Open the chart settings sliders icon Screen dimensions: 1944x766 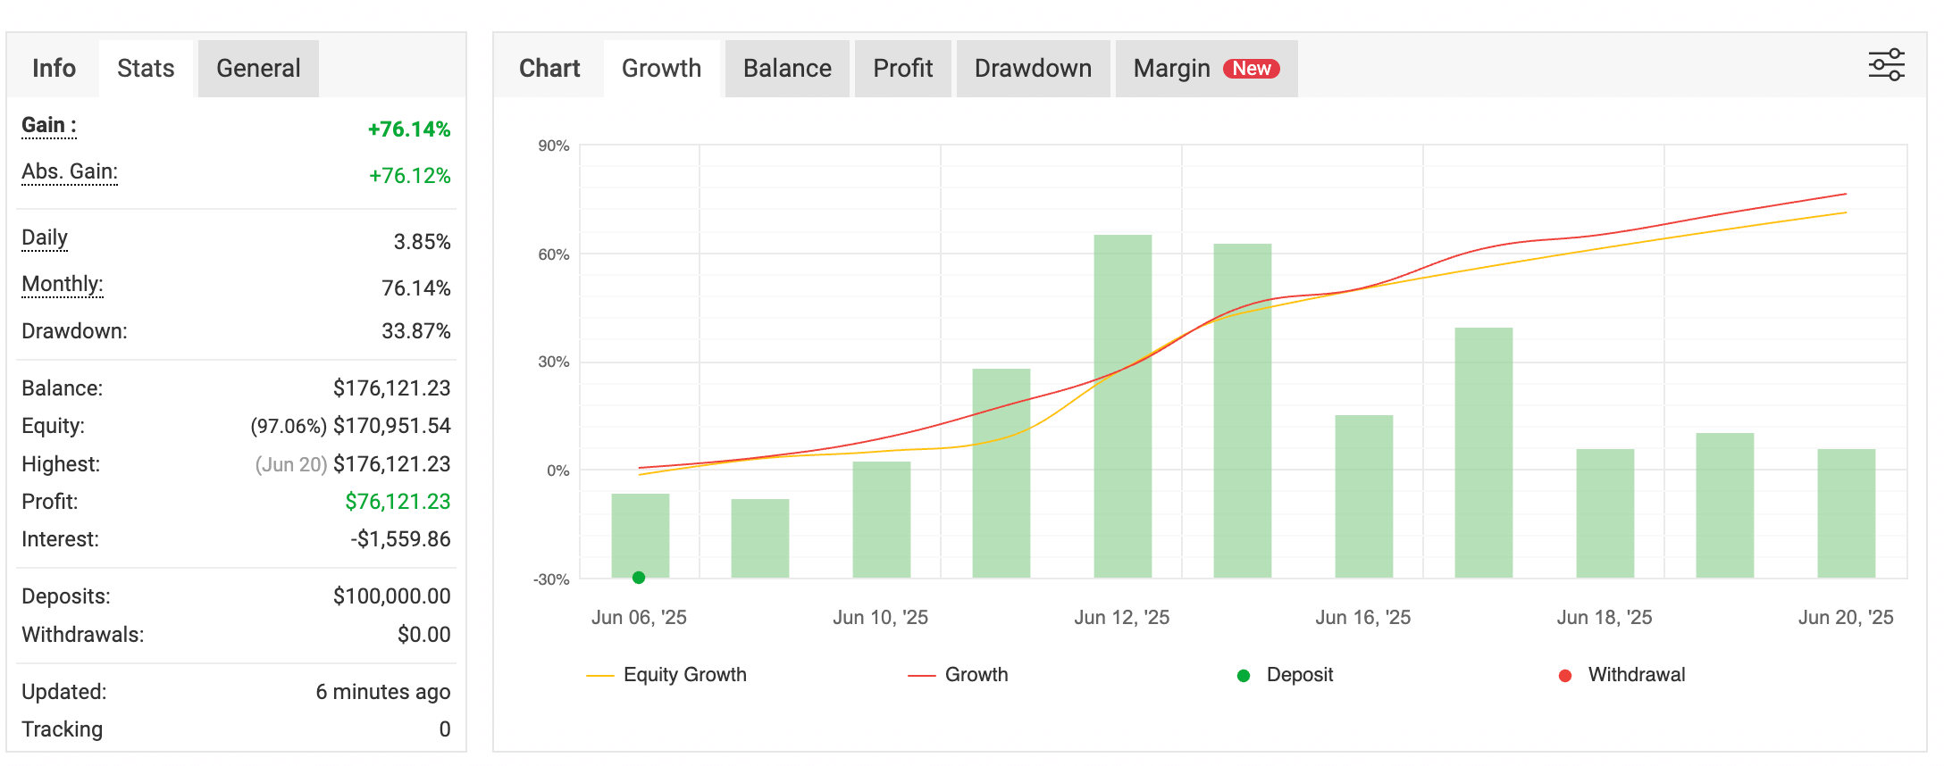point(1886,66)
